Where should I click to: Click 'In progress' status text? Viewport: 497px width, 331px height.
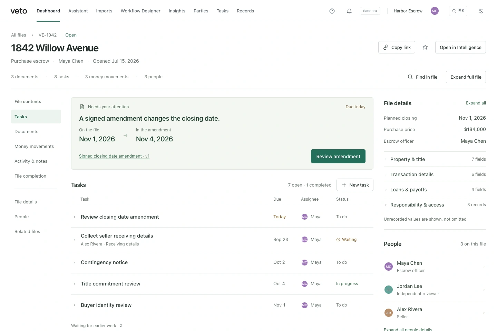347,284
